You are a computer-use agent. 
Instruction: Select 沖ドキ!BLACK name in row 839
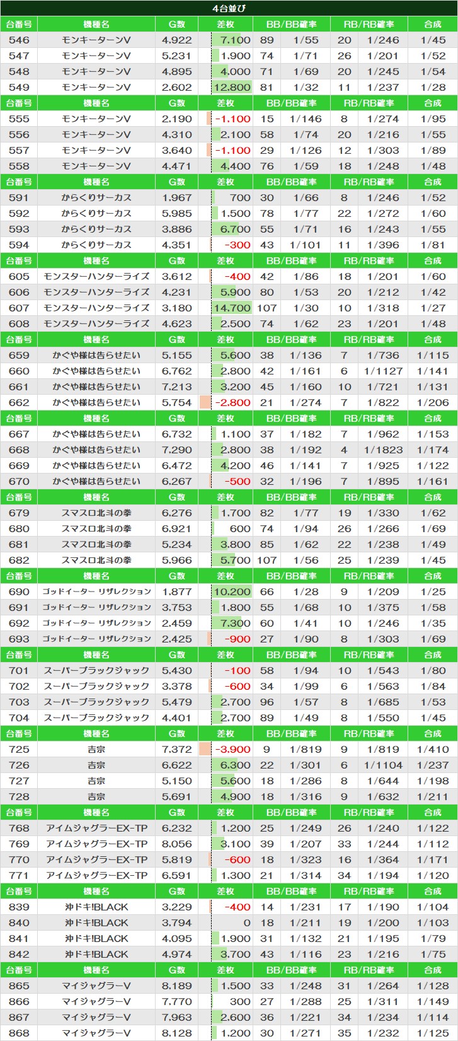coord(96,907)
